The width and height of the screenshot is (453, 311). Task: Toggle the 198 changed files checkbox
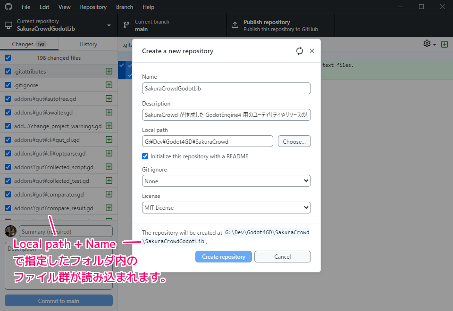coord(8,57)
